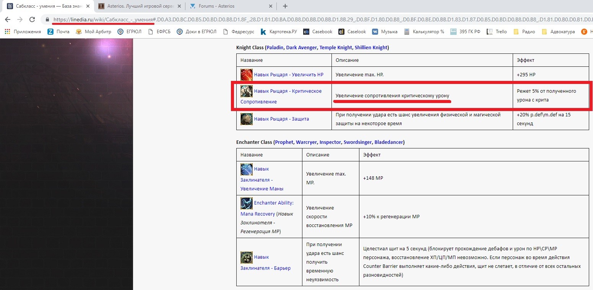Open the Casebook bookmark
This screenshot has height=290, width=593.
click(x=318, y=32)
